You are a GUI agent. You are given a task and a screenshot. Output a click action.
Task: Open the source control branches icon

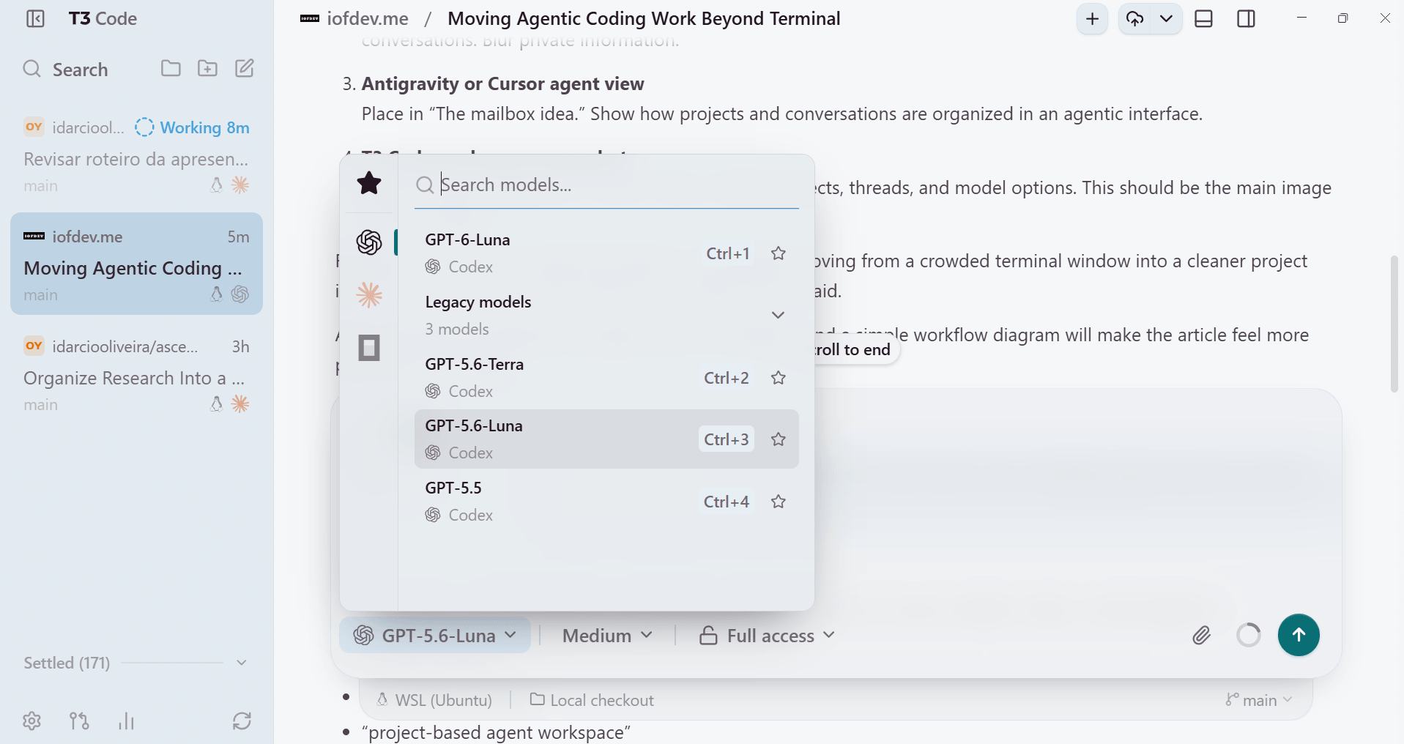click(79, 721)
